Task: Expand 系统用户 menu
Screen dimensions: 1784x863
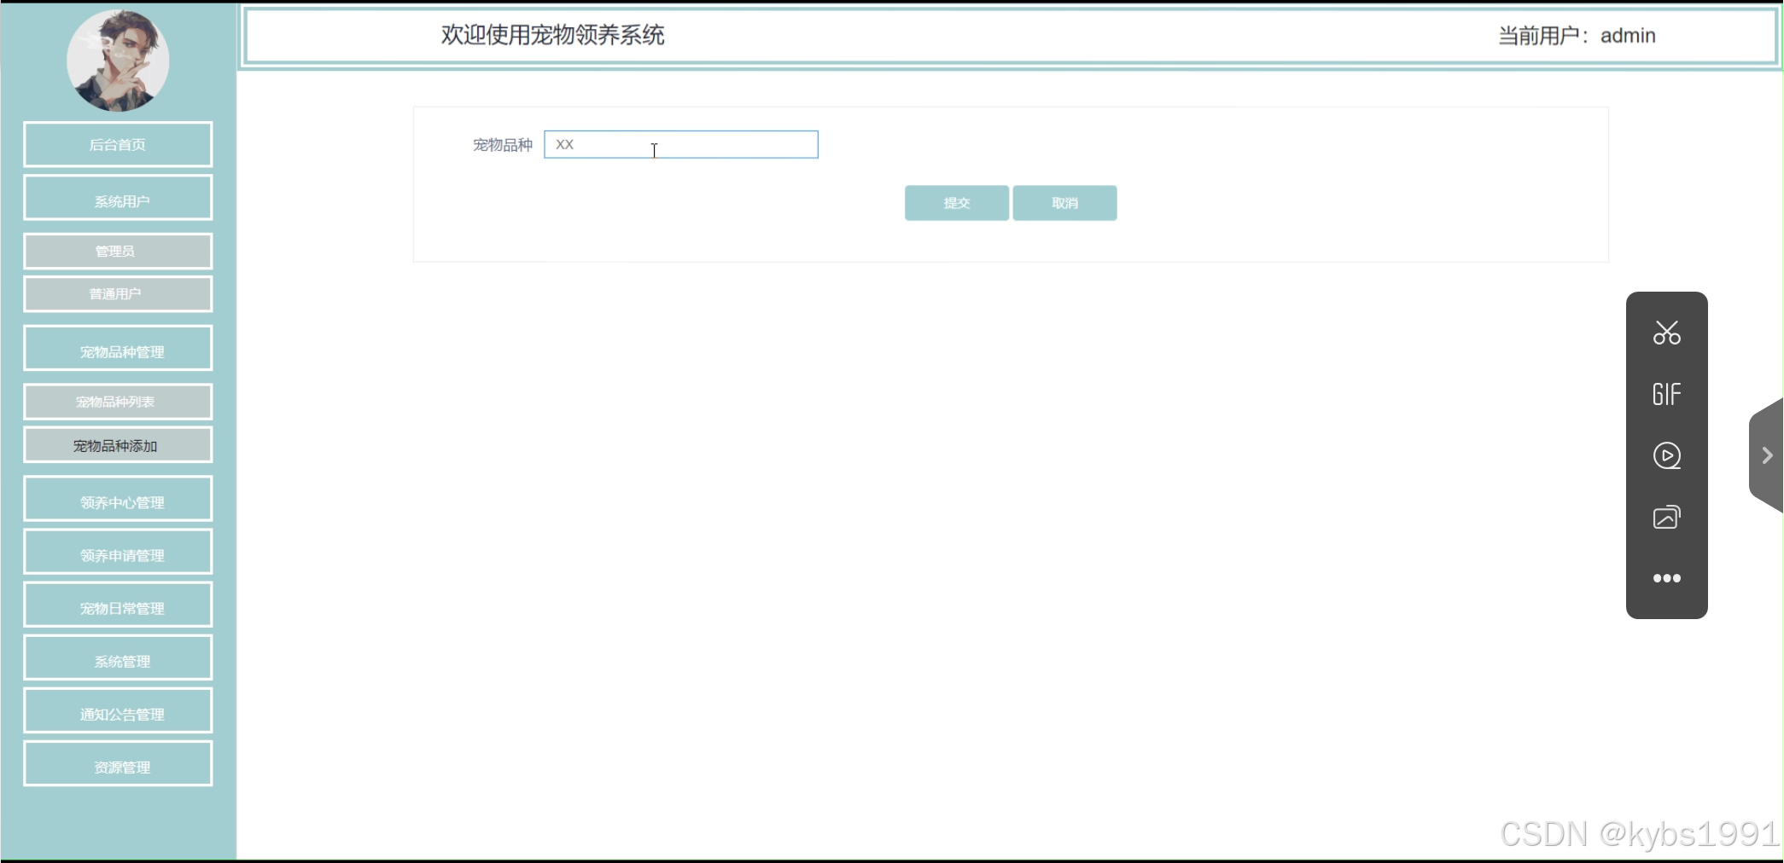Action: pos(118,198)
